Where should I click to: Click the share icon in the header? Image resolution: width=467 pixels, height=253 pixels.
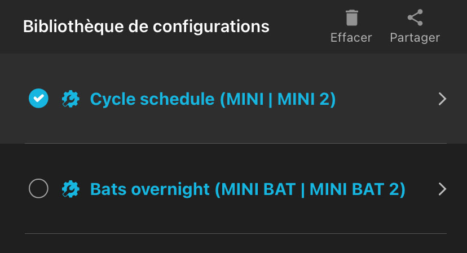(x=415, y=18)
